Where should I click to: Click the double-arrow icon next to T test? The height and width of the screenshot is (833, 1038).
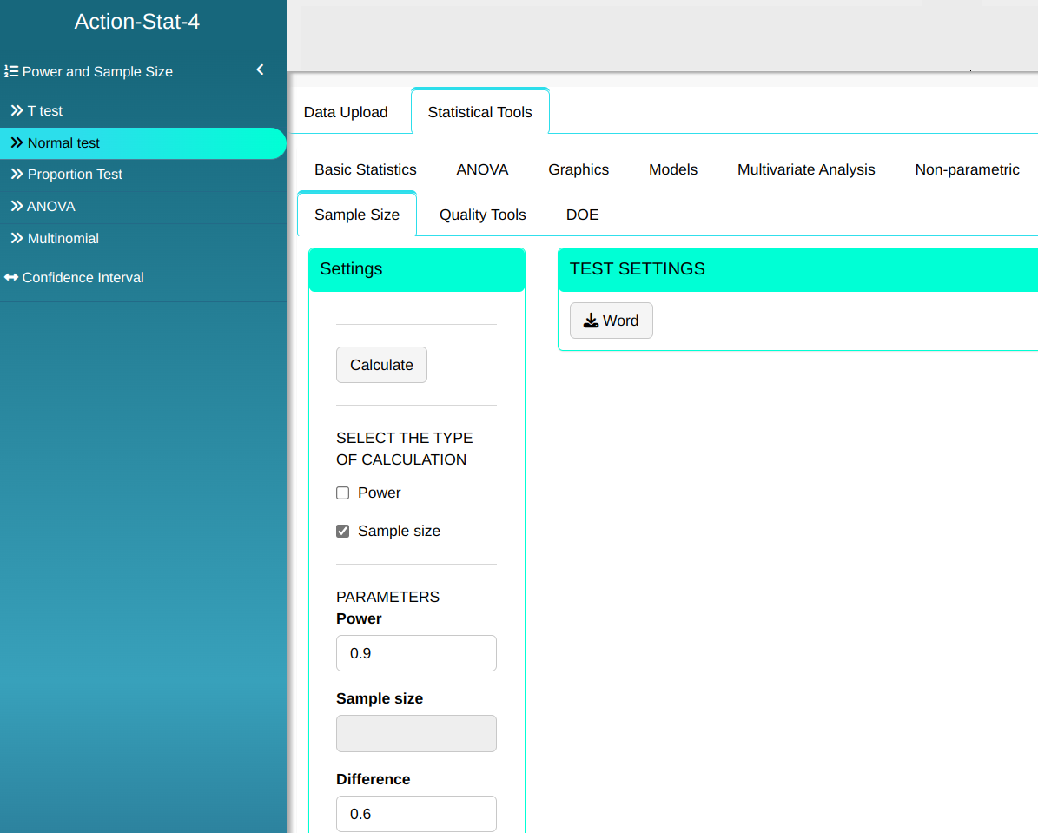click(17, 111)
